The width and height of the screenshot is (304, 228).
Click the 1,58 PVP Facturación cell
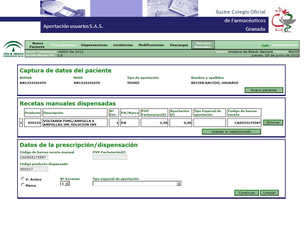point(154,123)
